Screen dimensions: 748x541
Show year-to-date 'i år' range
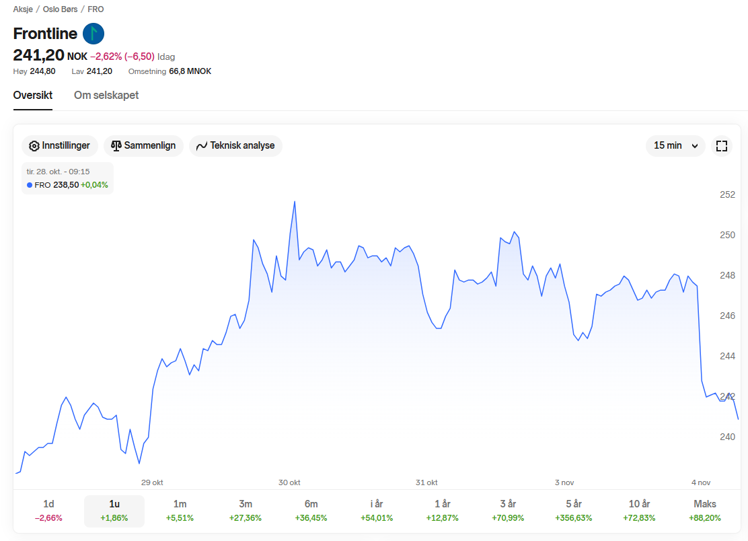[x=377, y=511]
